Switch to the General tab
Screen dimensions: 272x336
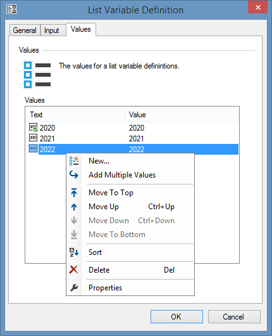[25, 30]
